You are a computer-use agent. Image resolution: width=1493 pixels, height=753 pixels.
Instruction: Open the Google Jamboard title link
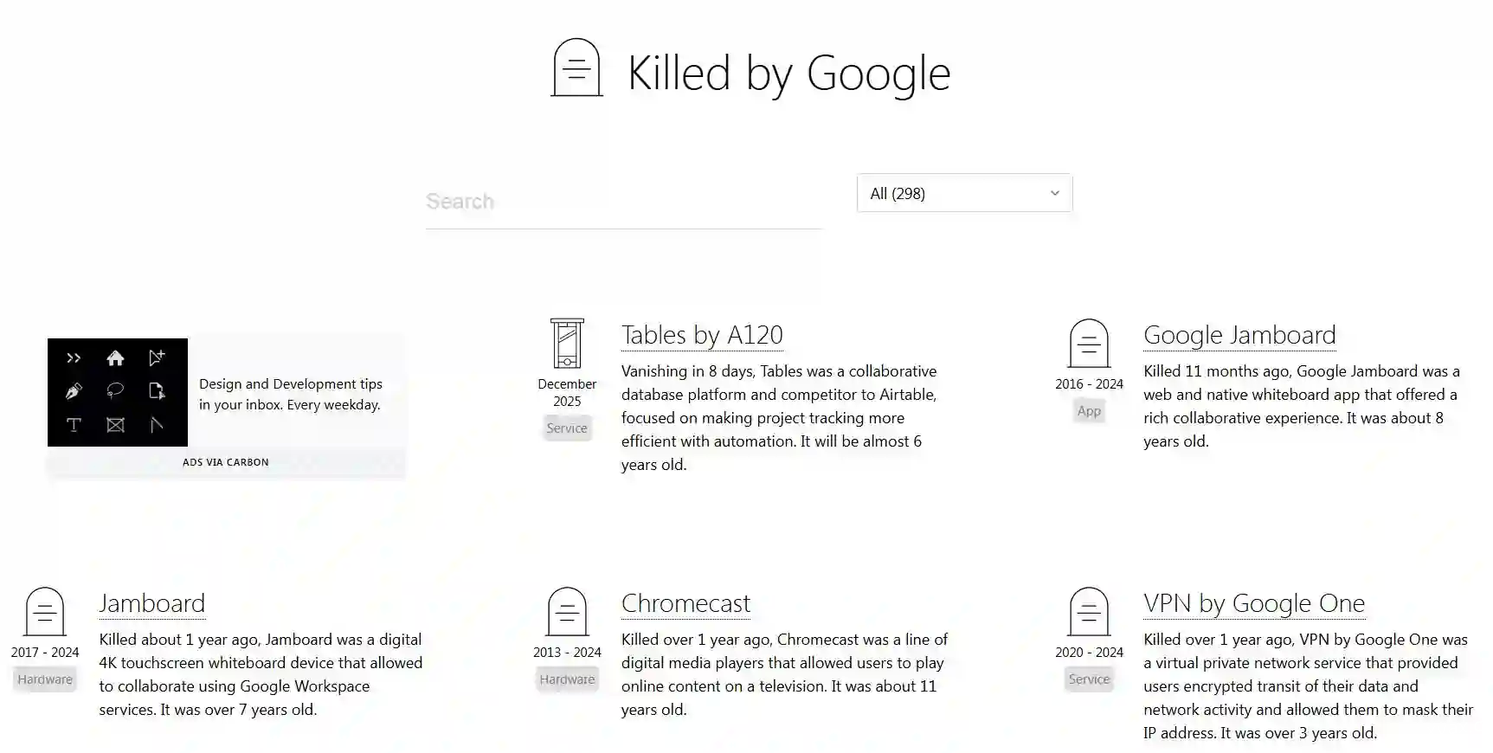click(x=1239, y=335)
